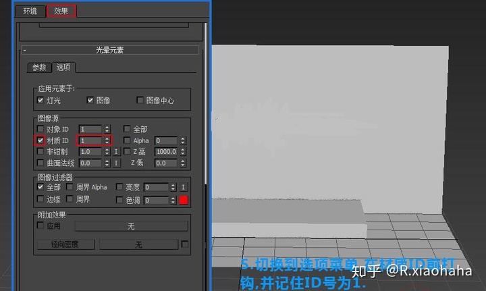Screen dimensions: 486x291
Task: Click the 径向密度 button
Action: 65,244
